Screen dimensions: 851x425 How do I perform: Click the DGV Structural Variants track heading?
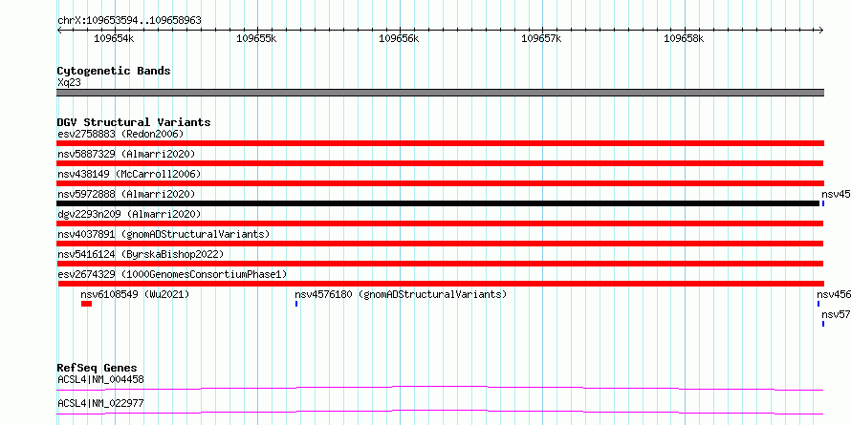134,122
